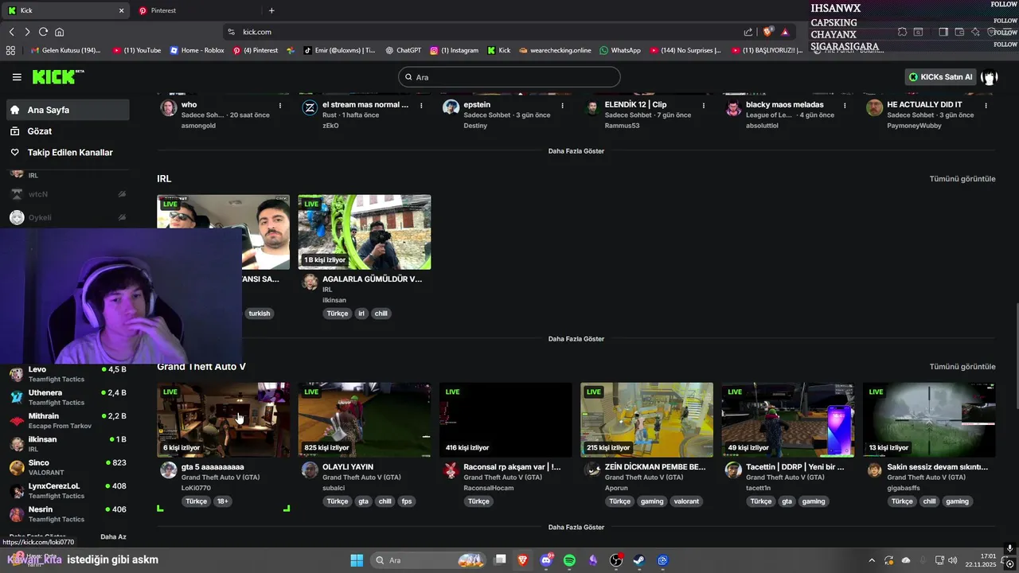Click the Task View taskbar icon
The width and height of the screenshot is (1019, 573).
[500, 560]
